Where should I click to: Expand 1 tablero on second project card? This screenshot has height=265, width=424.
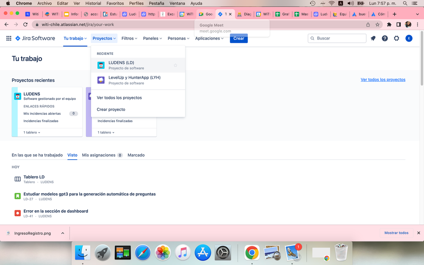pos(106,132)
